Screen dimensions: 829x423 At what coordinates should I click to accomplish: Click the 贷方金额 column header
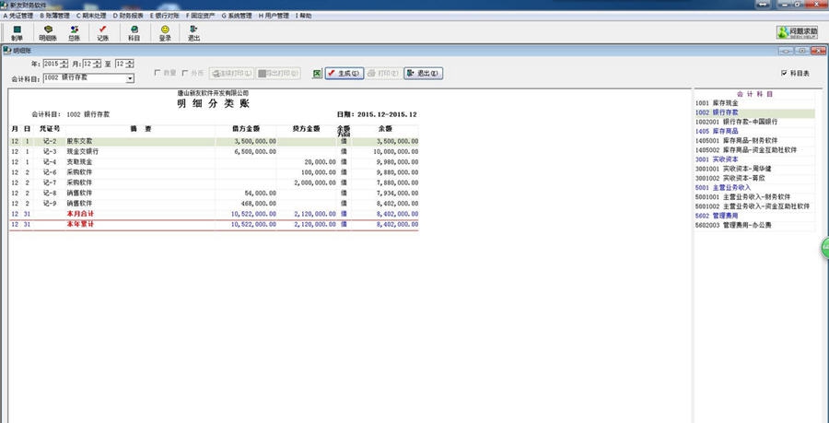tap(307, 128)
